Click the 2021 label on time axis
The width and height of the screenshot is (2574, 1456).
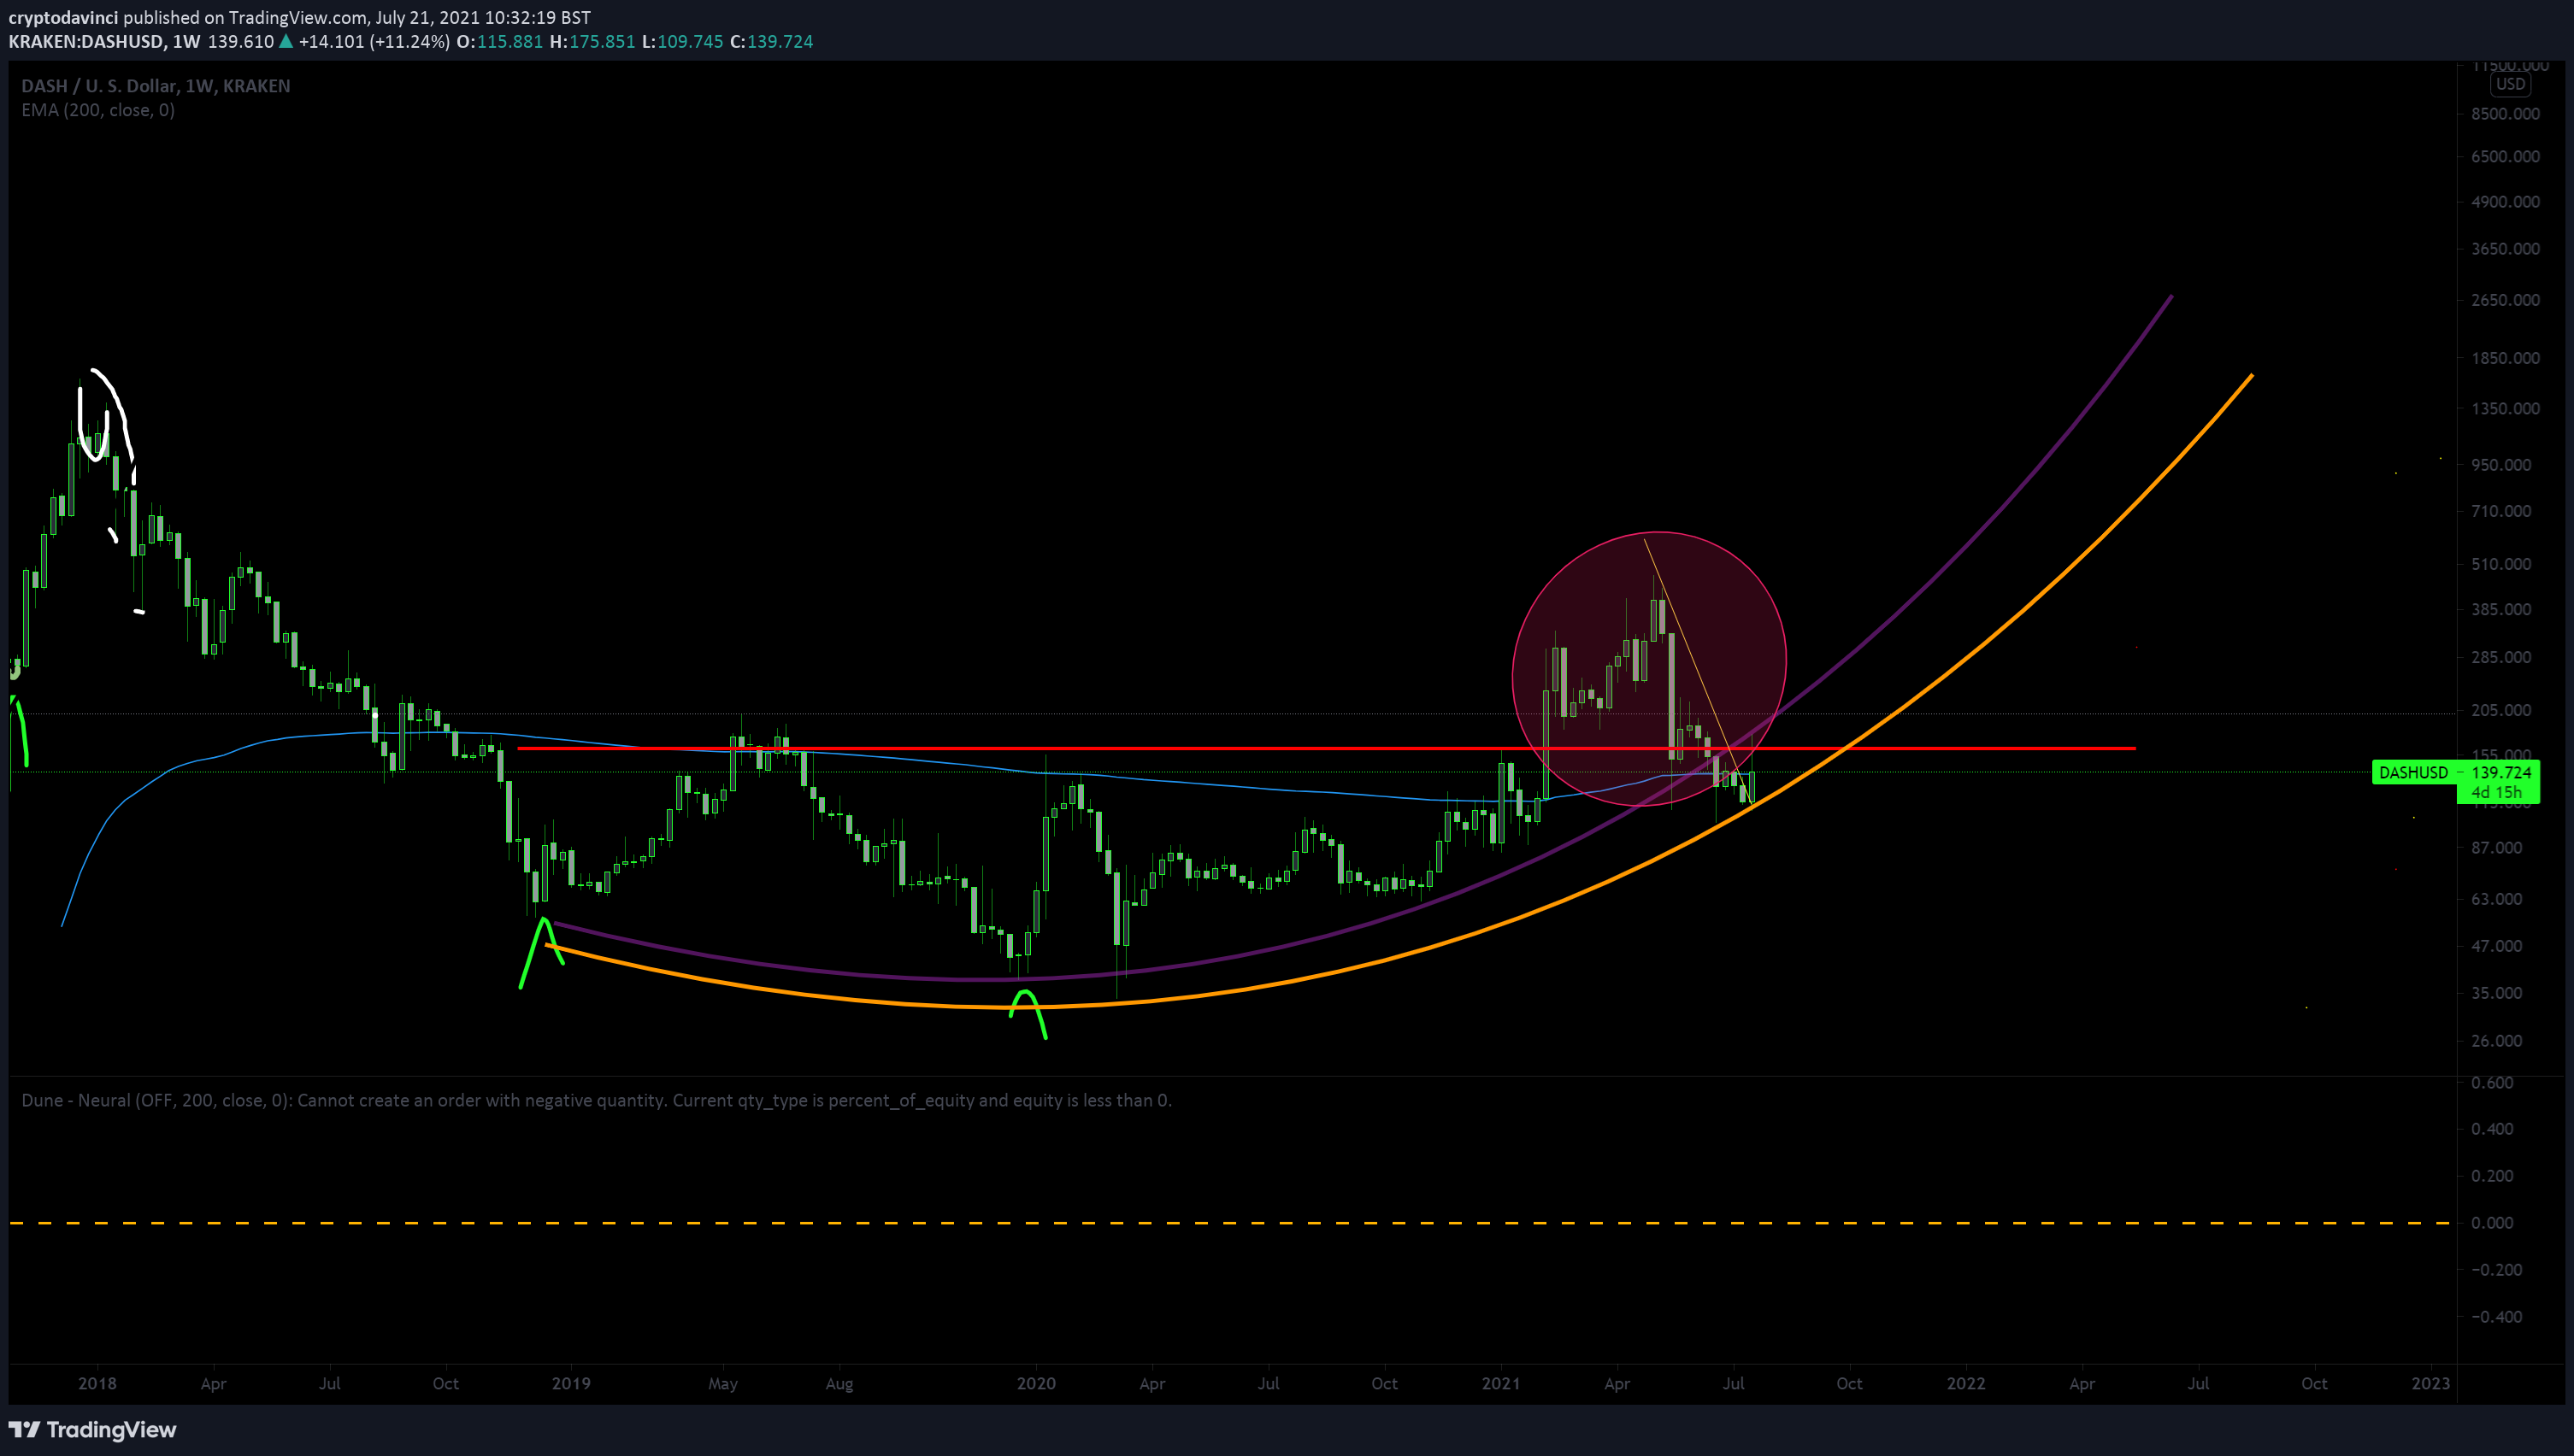pos(1500,1383)
